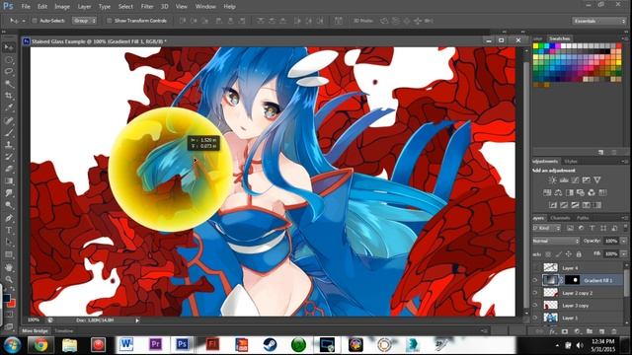Image resolution: width=632 pixels, height=355 pixels.
Task: Open the Group auto-select dropdown
Action: [x=84, y=21]
